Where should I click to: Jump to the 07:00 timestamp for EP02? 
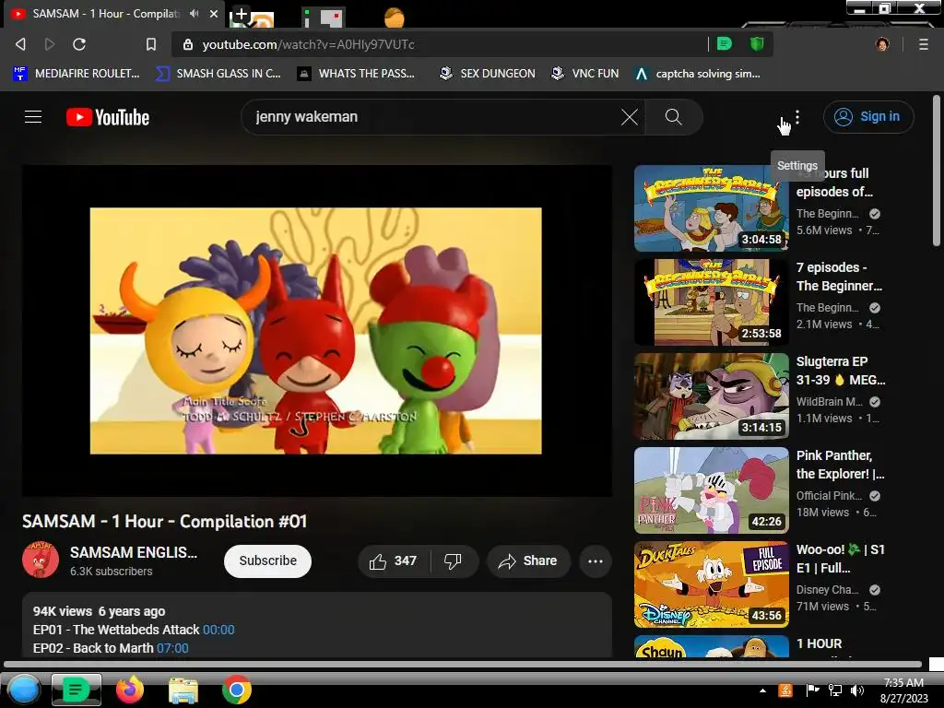pyautogui.click(x=172, y=648)
